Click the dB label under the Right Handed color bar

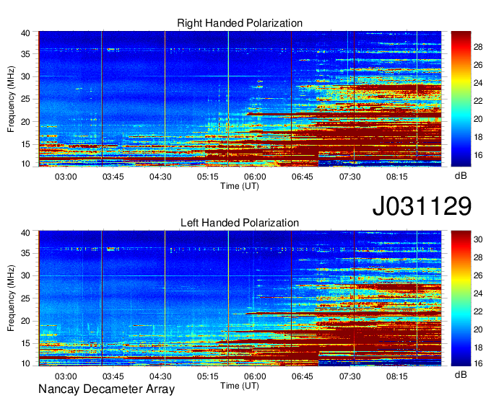461,176
